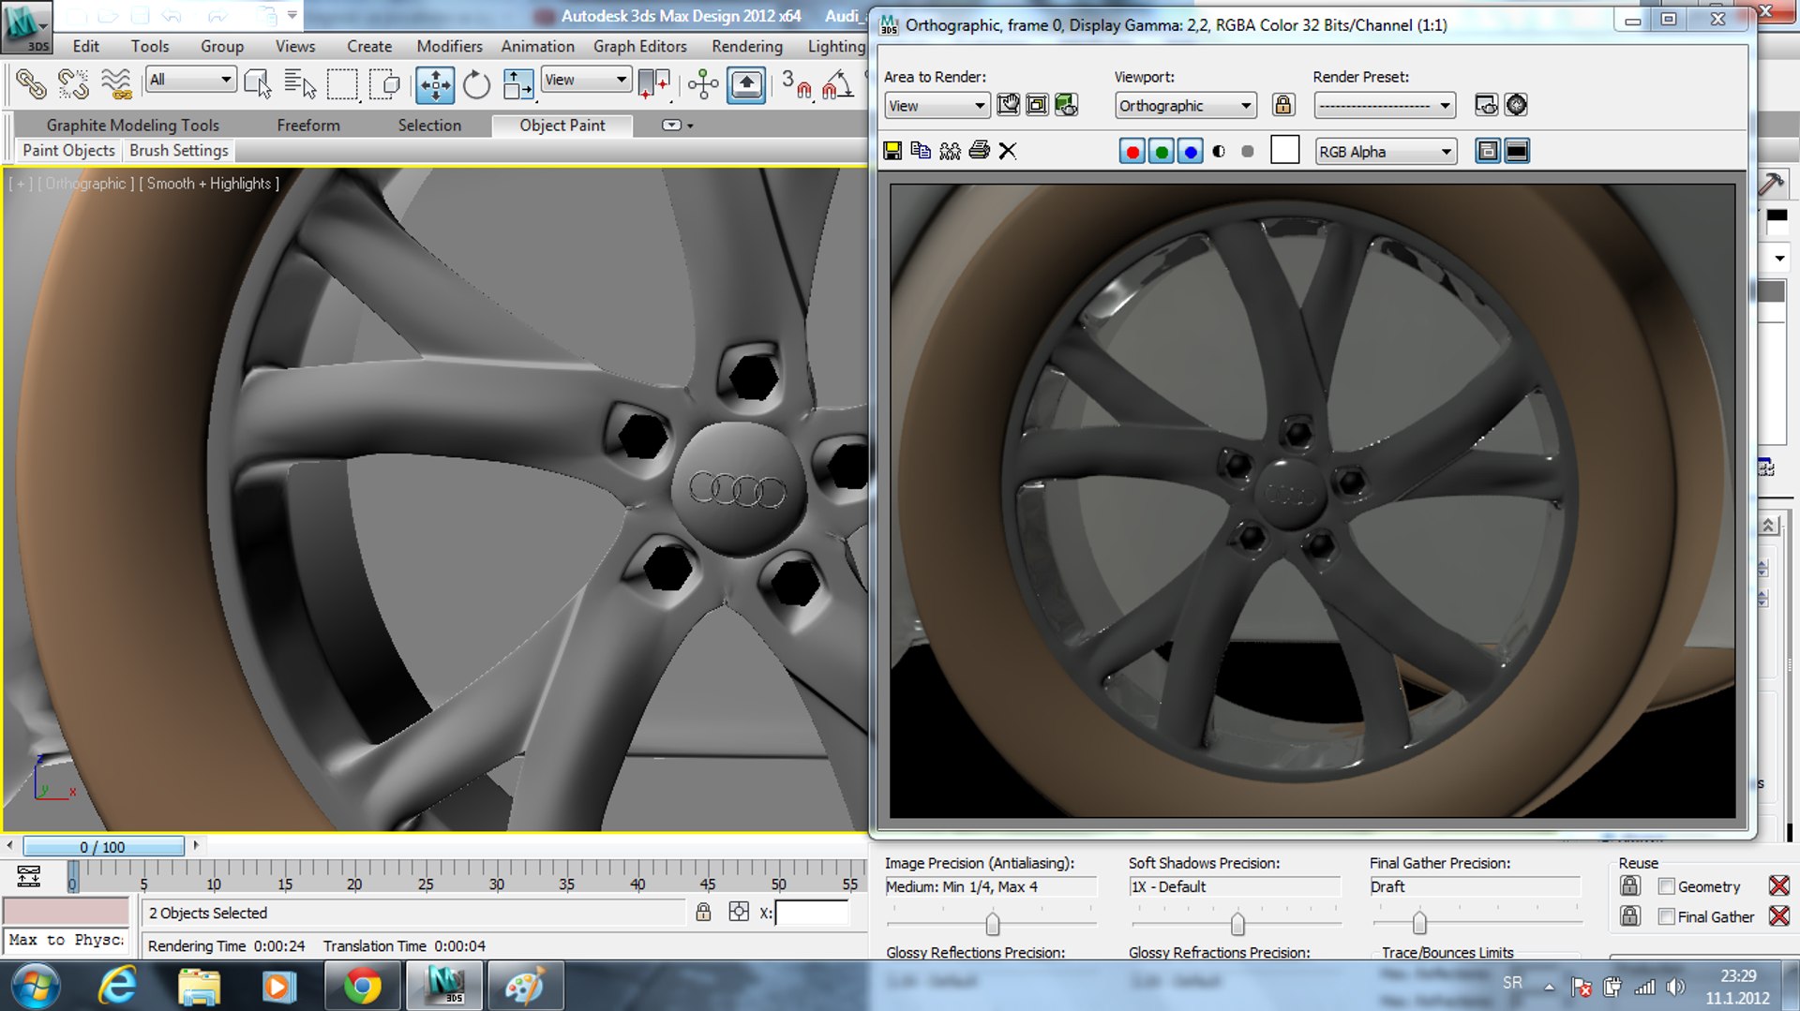The height and width of the screenshot is (1011, 1800).
Task: Enable the Reuse Geometry checkbox
Action: pyautogui.click(x=1666, y=886)
